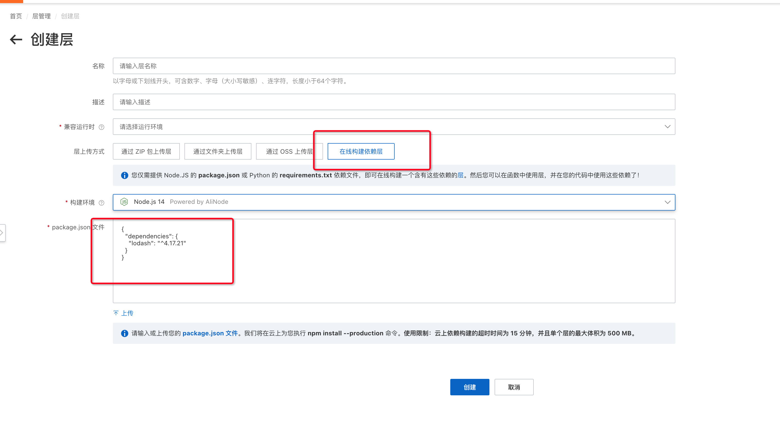Click inside the package.json text editor
The height and width of the screenshot is (436, 780).
[x=394, y=261]
